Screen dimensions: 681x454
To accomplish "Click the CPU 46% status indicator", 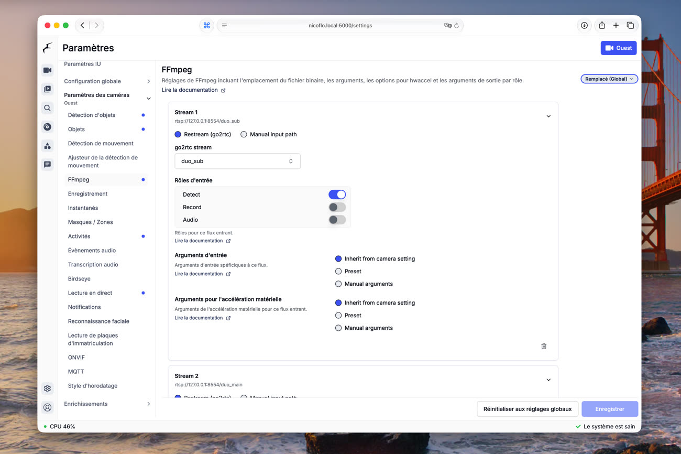I will click(x=59, y=427).
